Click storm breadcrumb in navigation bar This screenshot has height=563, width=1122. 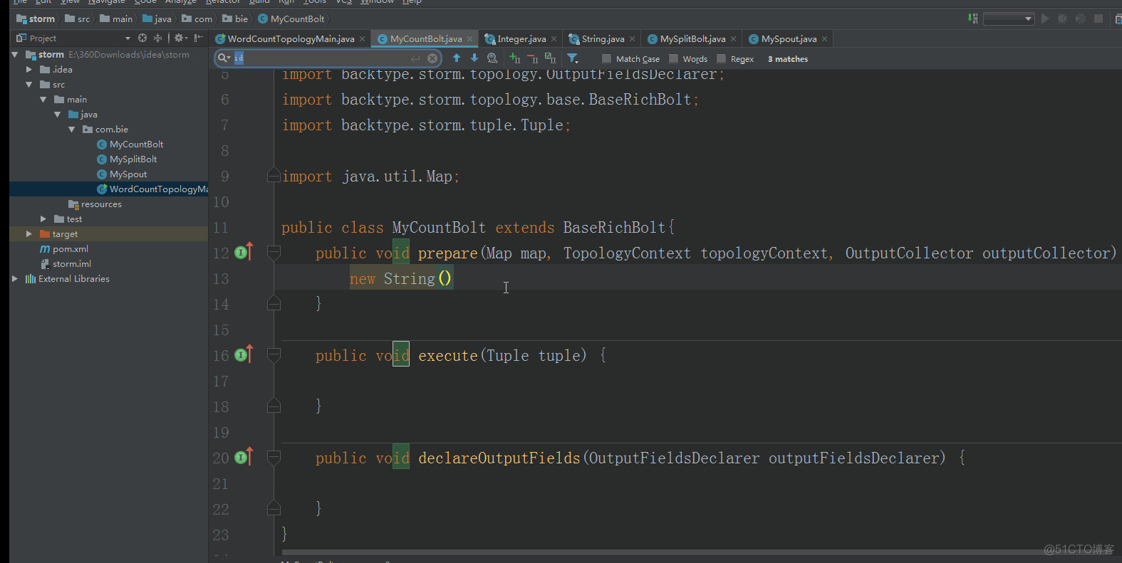pos(36,19)
